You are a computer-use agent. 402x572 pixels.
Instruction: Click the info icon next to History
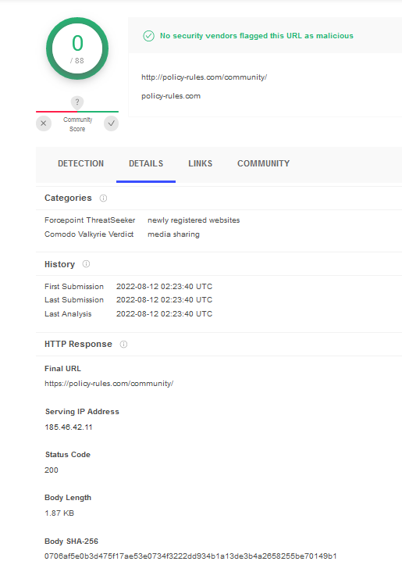click(x=86, y=264)
